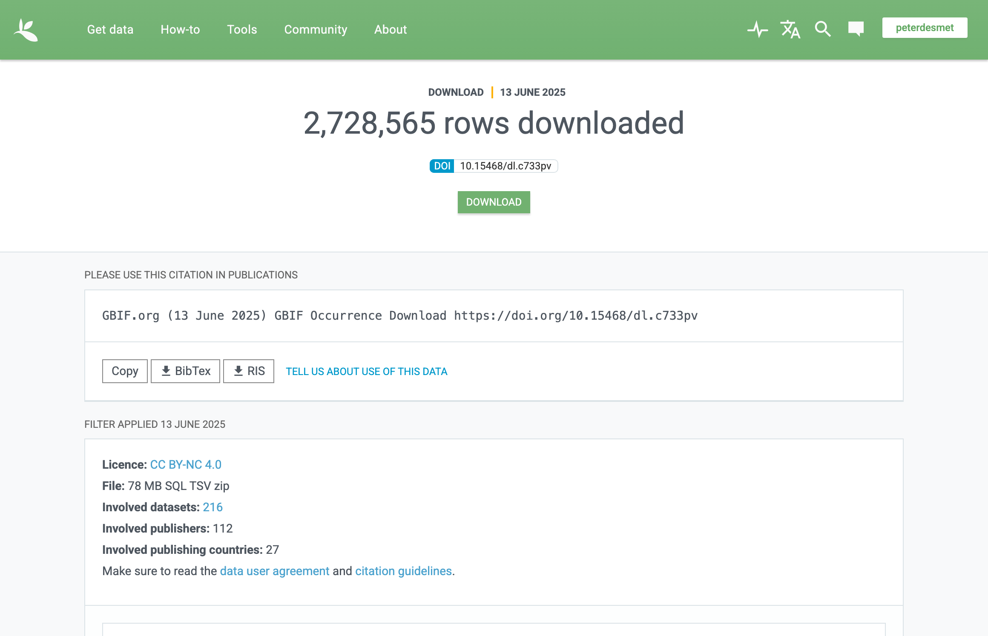Screen dimensions: 988x636
Task: Click the 'Involved publishers: 112' line
Action: point(167,528)
